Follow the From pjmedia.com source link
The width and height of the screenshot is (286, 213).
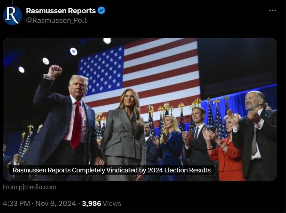pyautogui.click(x=30, y=187)
